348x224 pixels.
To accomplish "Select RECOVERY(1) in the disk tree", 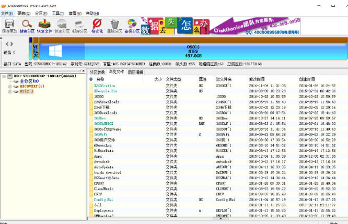I will (x=32, y=86).
